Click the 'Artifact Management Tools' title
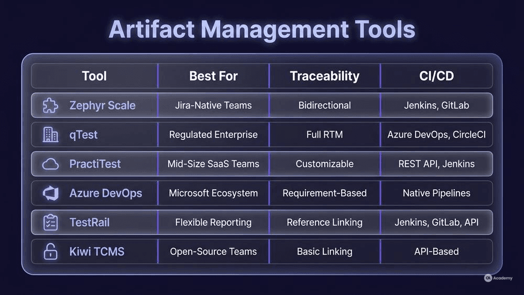The height and width of the screenshot is (295, 524). tap(262, 29)
